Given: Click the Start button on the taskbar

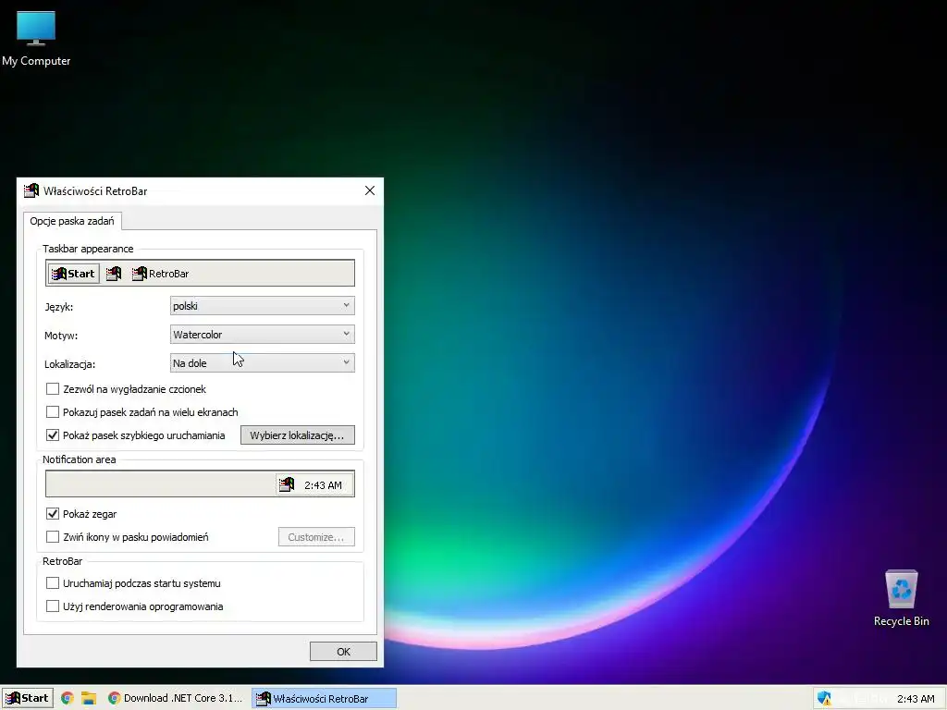Looking at the screenshot, I should click(x=27, y=698).
